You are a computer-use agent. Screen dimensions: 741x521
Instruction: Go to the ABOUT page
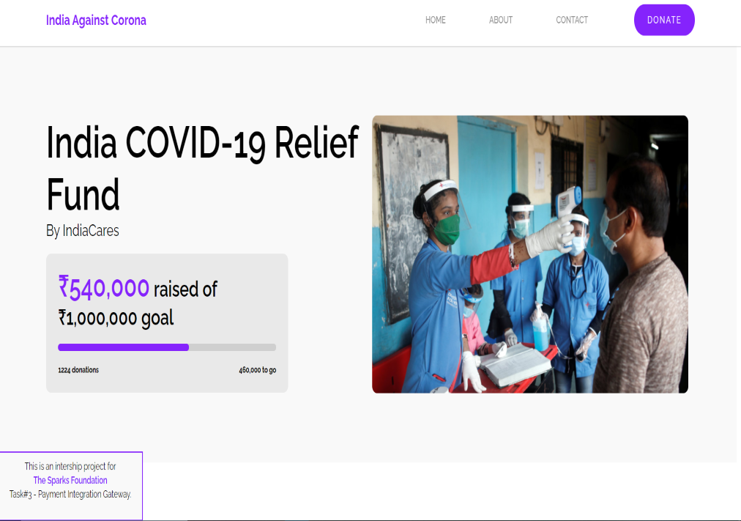point(500,20)
